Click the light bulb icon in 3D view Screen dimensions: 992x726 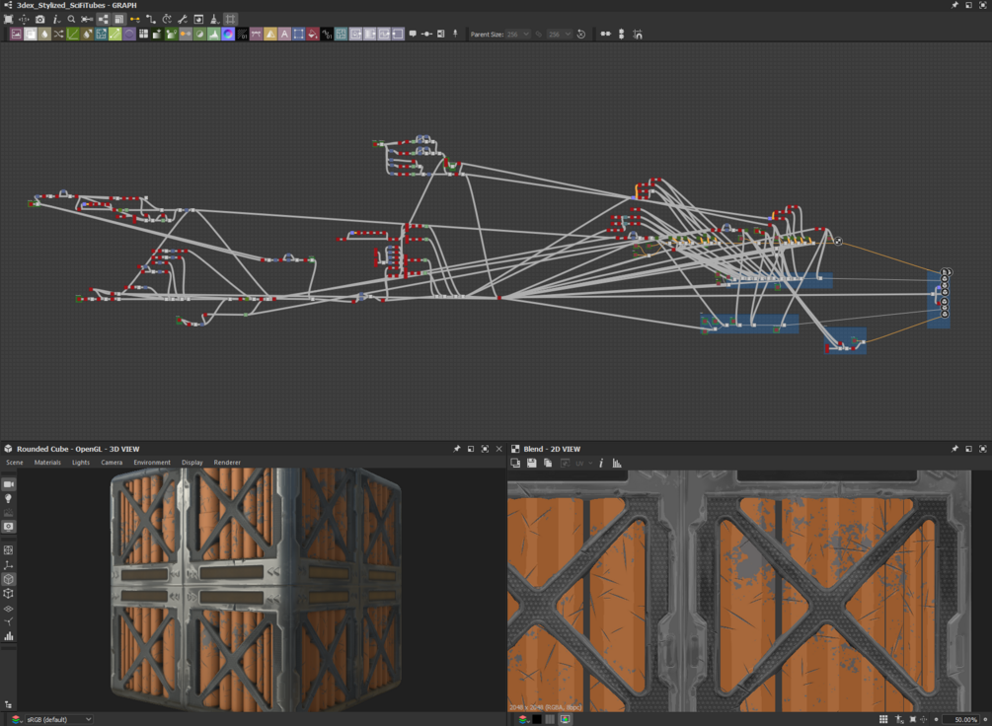(x=9, y=499)
